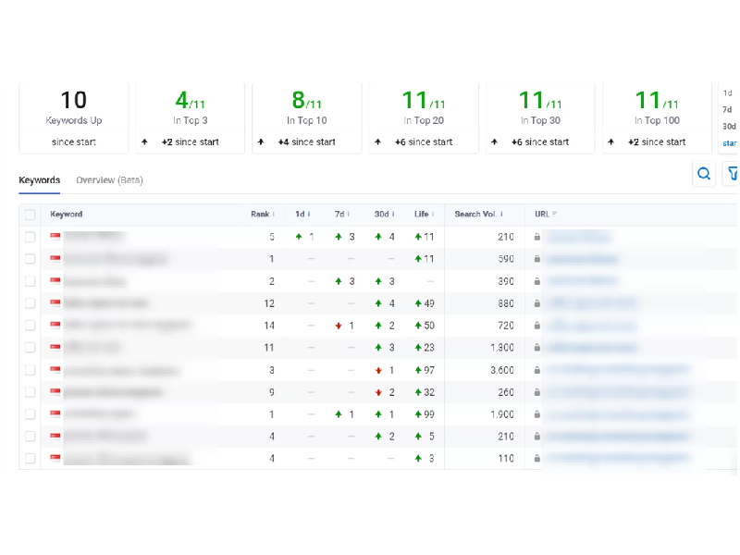
Task: Click the search magnifier icon above the table
Action: point(704,173)
